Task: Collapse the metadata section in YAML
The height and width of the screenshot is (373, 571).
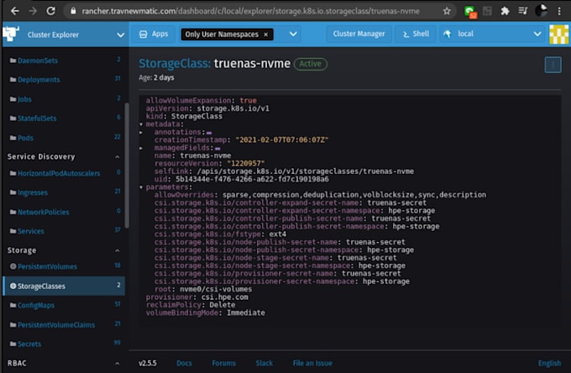Action: [142, 124]
